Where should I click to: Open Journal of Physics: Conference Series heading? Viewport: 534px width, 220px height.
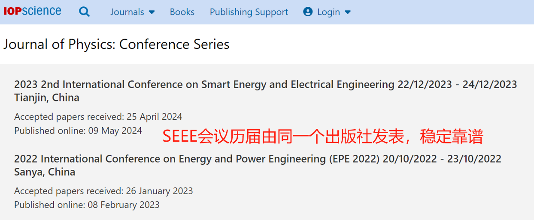[x=116, y=45]
